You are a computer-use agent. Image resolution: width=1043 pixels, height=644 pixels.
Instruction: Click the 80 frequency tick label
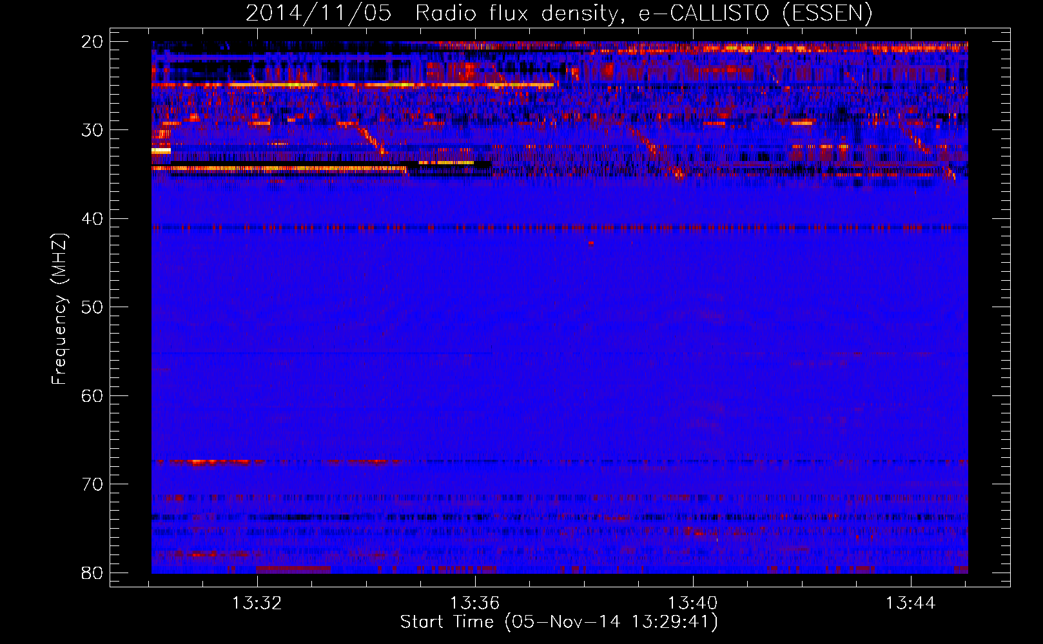tap(92, 573)
